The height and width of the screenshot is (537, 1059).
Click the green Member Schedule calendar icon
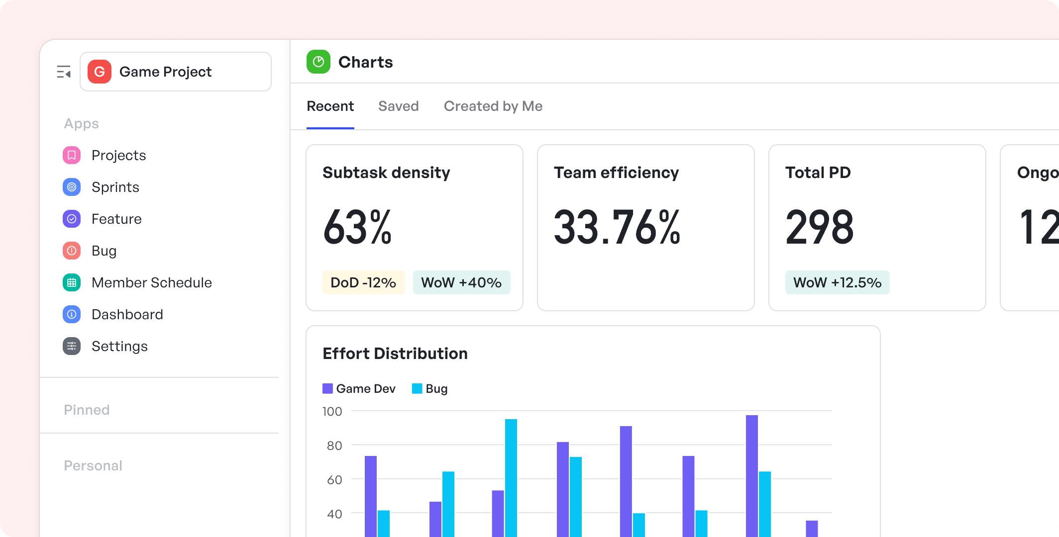tap(72, 282)
